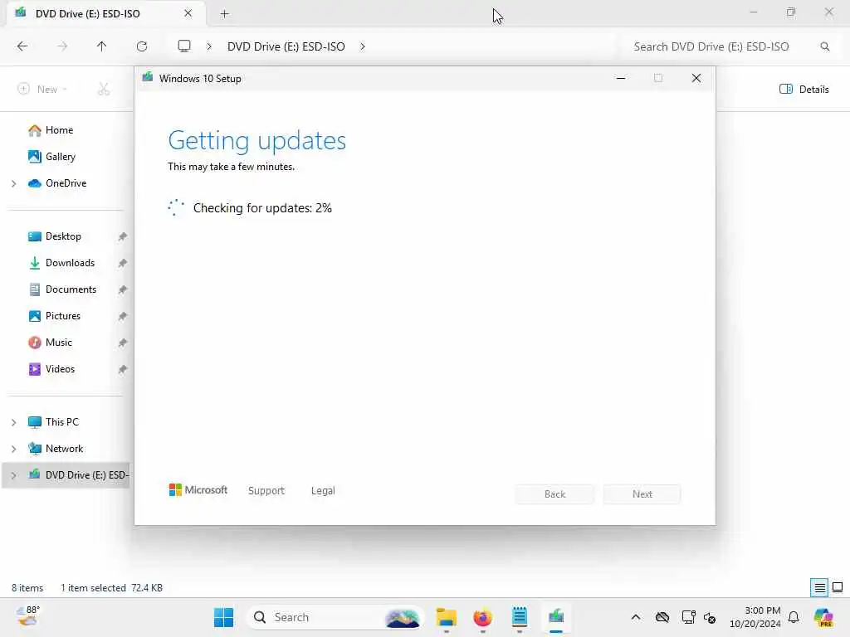Go up one folder level
850x637 pixels.
pos(101,46)
